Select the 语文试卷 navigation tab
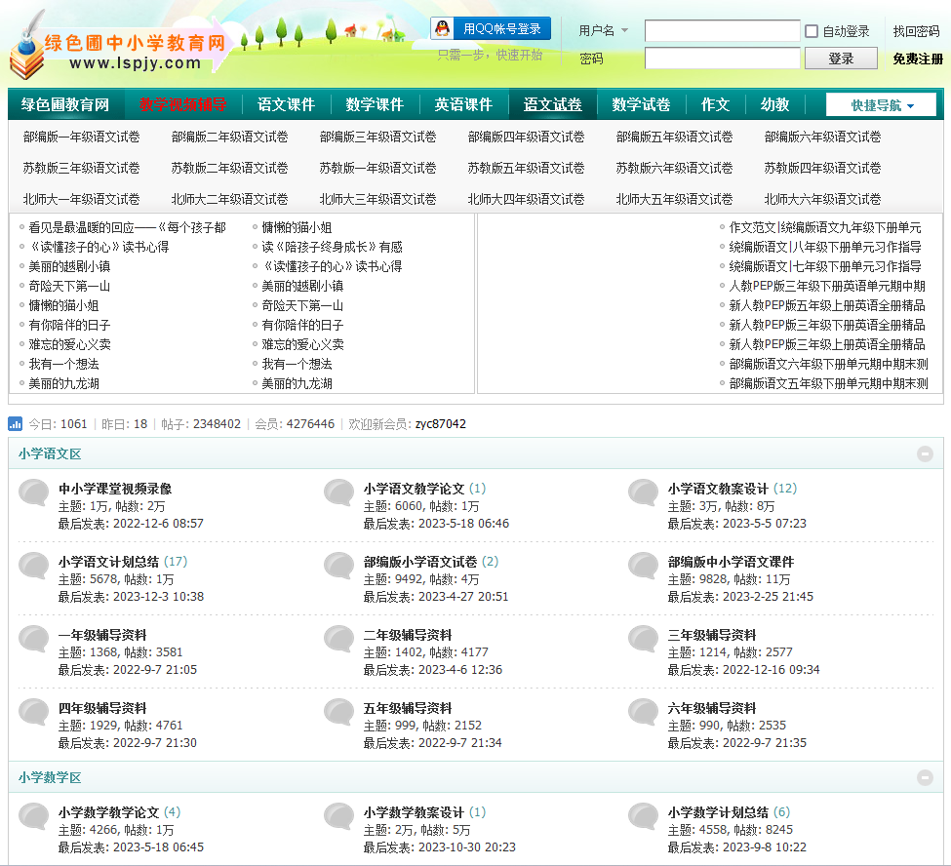 click(x=552, y=105)
